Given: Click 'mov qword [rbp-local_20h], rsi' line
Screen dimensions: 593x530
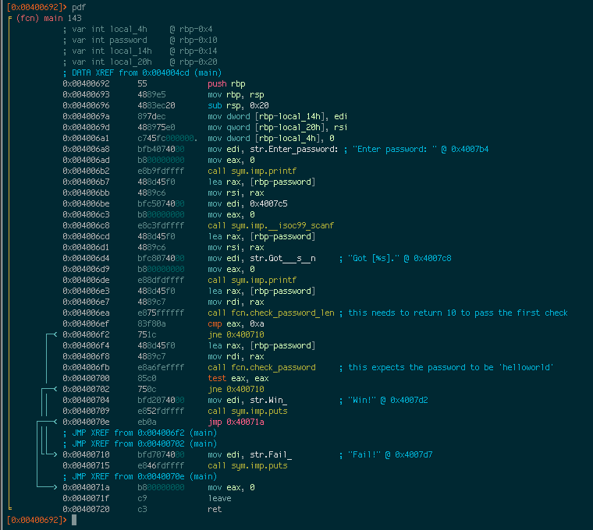Looking at the screenshot, I should point(278,128).
